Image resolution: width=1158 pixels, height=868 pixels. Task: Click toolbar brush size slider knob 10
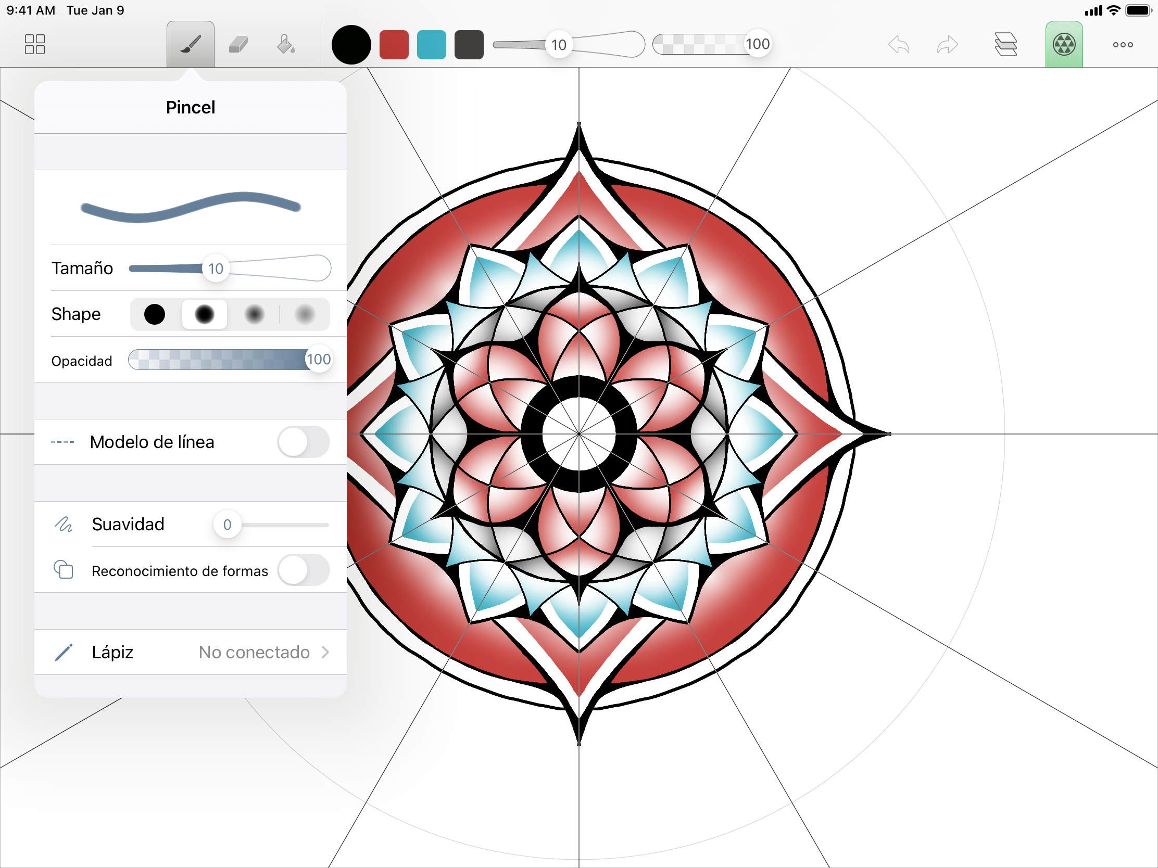pos(559,44)
